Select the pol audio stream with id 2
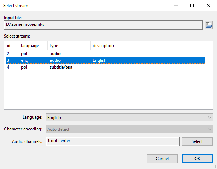 [x=106, y=54]
